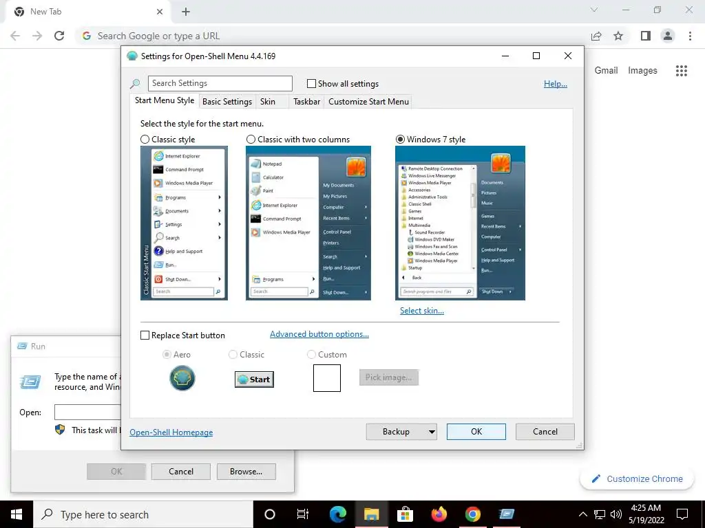The width and height of the screenshot is (705, 528).
Task: Open the Google apps grid
Action: (682, 71)
